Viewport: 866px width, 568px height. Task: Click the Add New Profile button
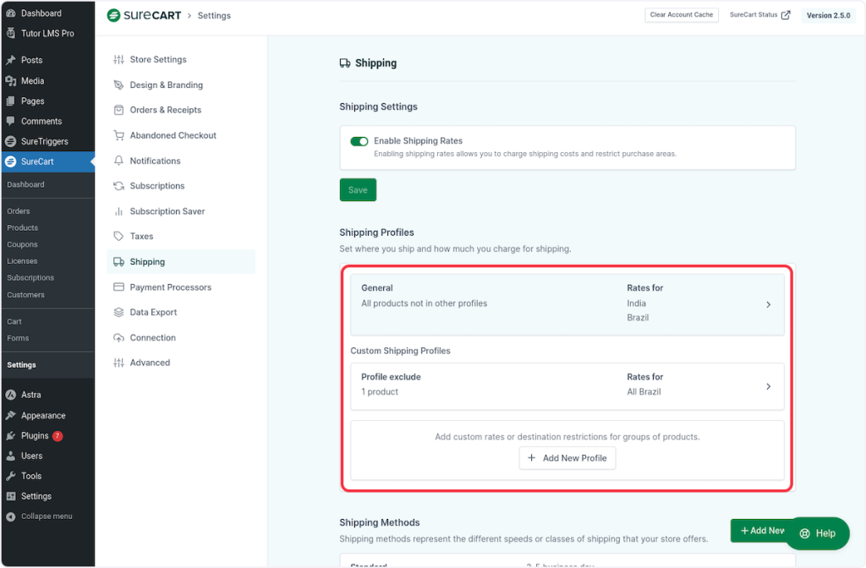point(567,458)
